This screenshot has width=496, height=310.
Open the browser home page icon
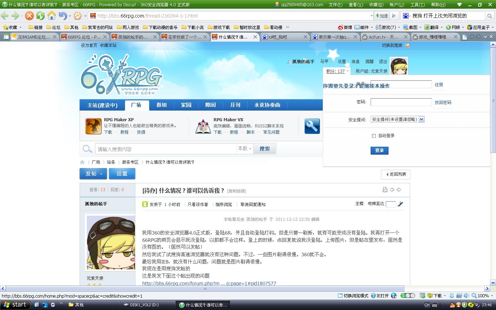[x=52, y=16]
